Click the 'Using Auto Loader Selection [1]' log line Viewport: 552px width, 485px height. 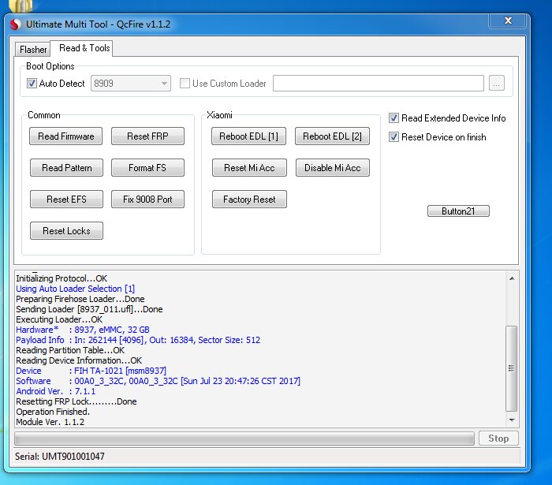click(76, 289)
